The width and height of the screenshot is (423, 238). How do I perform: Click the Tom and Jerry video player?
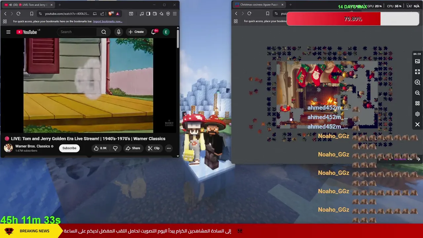click(x=88, y=85)
